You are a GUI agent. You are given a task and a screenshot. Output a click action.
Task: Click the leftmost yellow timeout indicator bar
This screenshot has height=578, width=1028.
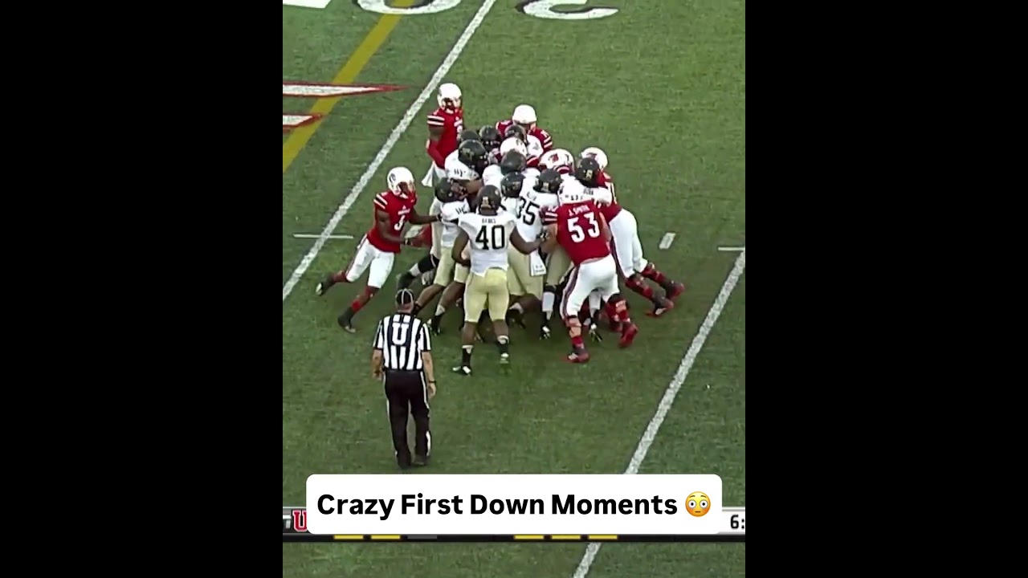pos(349,537)
